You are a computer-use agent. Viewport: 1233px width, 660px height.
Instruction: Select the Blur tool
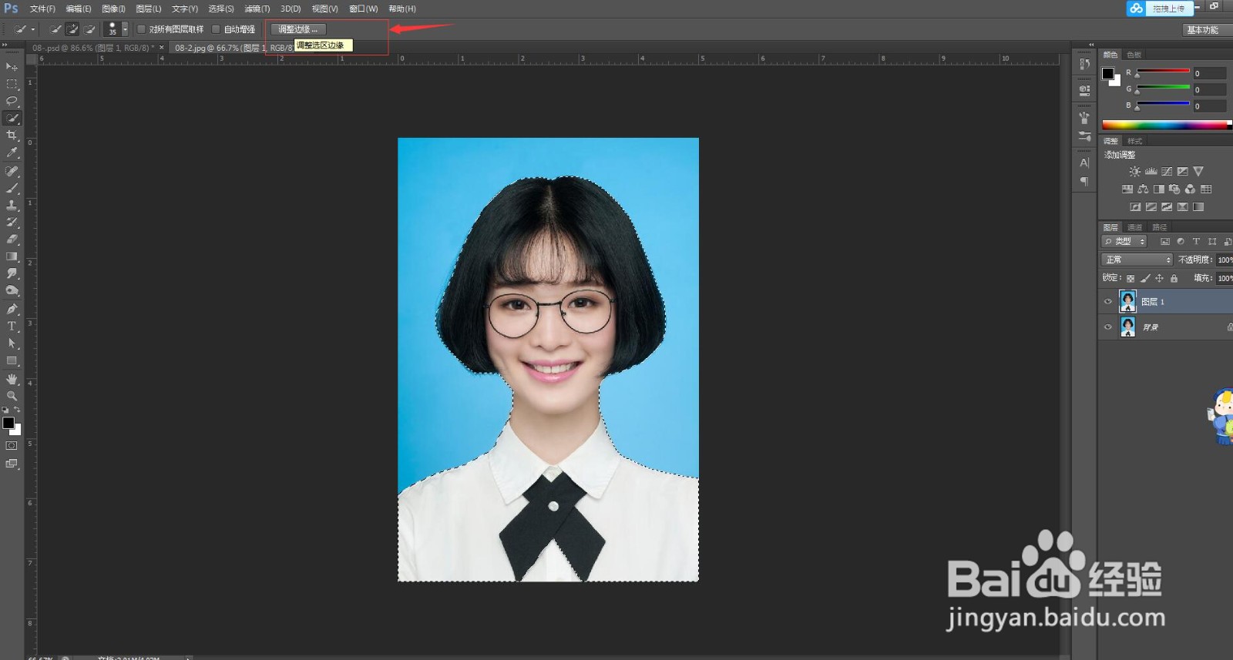[x=12, y=273]
